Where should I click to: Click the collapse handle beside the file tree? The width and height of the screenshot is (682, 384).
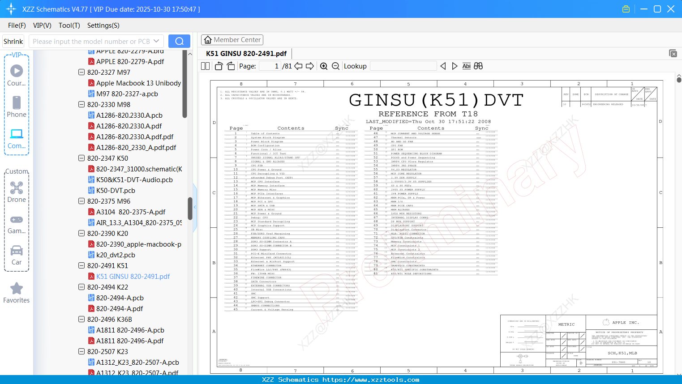pos(195,207)
